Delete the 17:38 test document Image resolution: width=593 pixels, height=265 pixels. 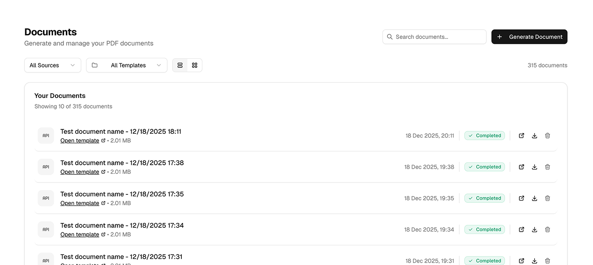point(548,167)
